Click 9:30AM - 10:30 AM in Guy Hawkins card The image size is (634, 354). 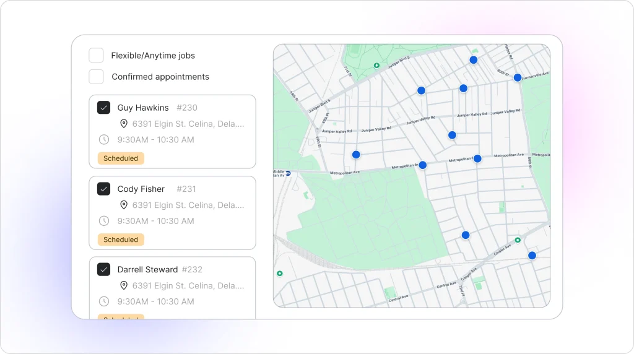155,139
